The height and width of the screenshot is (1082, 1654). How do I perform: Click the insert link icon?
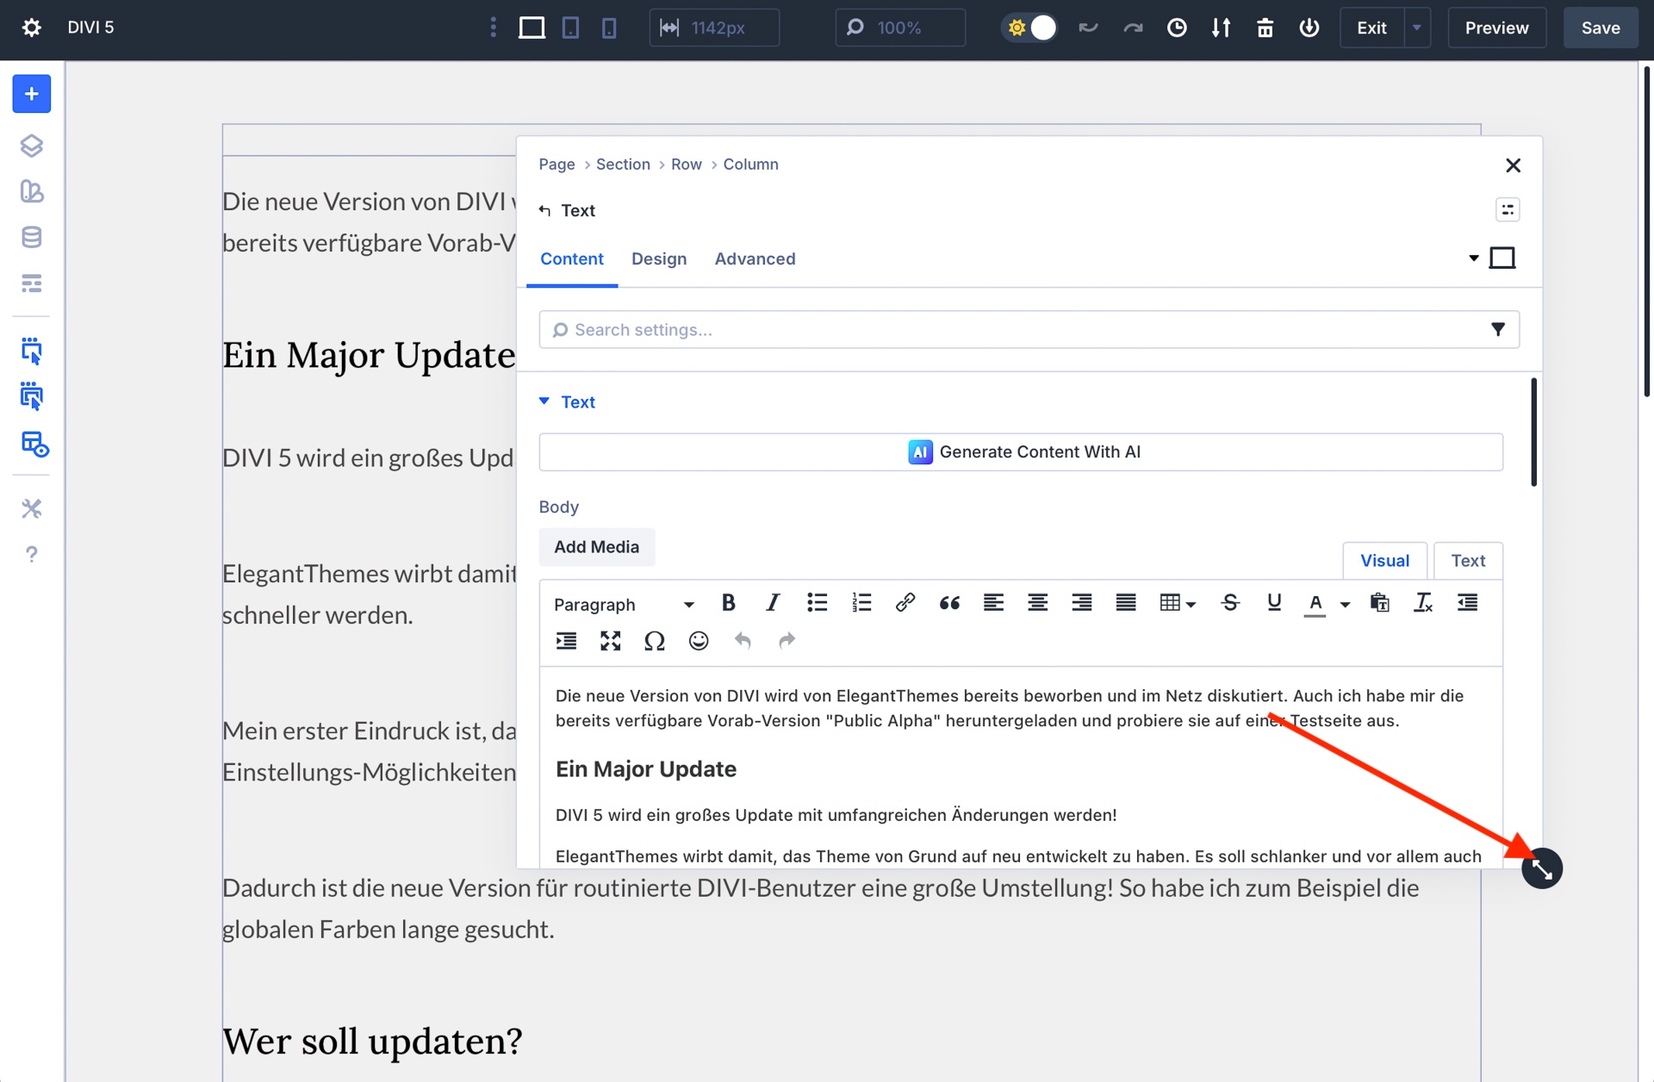905,603
